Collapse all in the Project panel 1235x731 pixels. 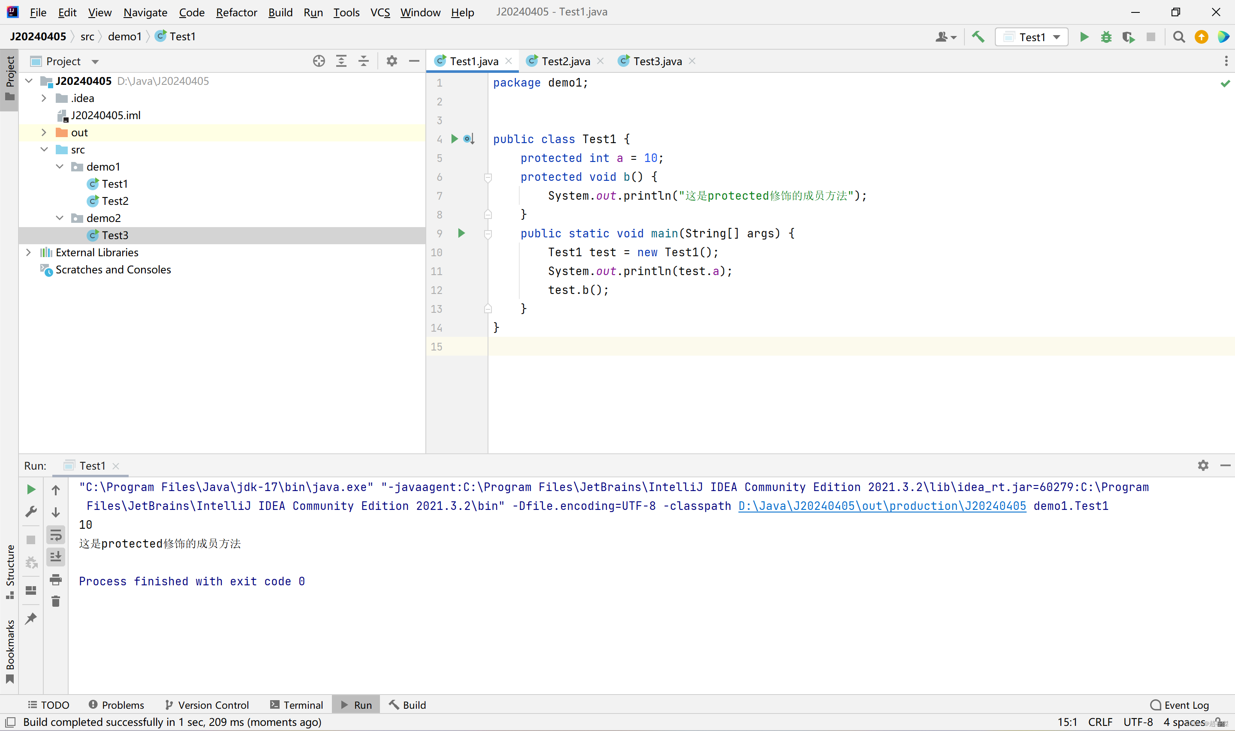[x=363, y=61]
